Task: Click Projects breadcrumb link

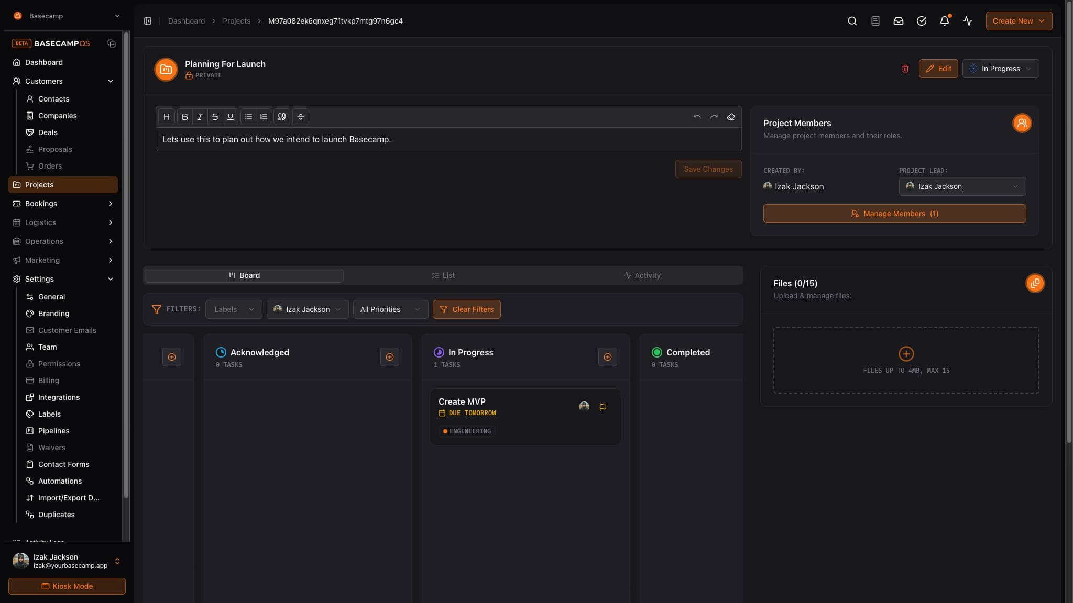Action: pos(236,21)
